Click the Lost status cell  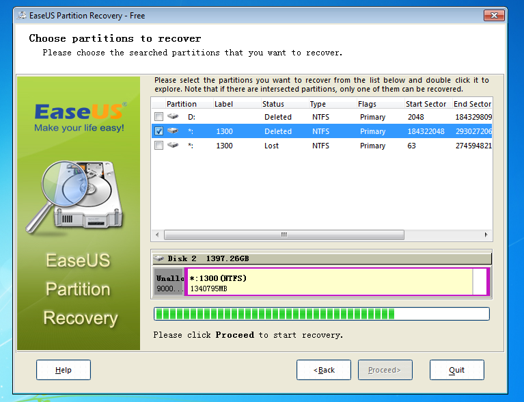pyautogui.click(x=271, y=146)
